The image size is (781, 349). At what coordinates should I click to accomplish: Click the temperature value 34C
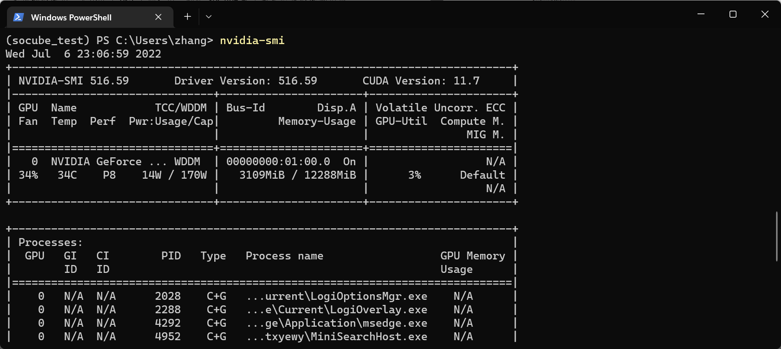tap(67, 175)
